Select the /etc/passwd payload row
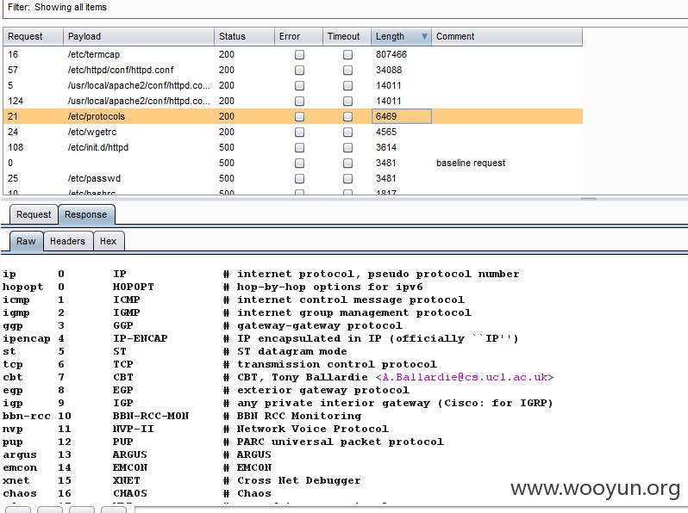The image size is (688, 513). (x=293, y=179)
